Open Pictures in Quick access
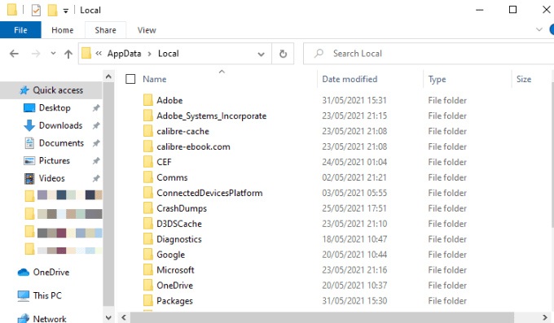The width and height of the screenshot is (554, 323). point(54,160)
